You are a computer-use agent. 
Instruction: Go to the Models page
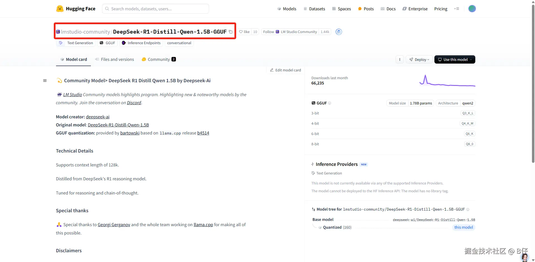click(x=287, y=9)
